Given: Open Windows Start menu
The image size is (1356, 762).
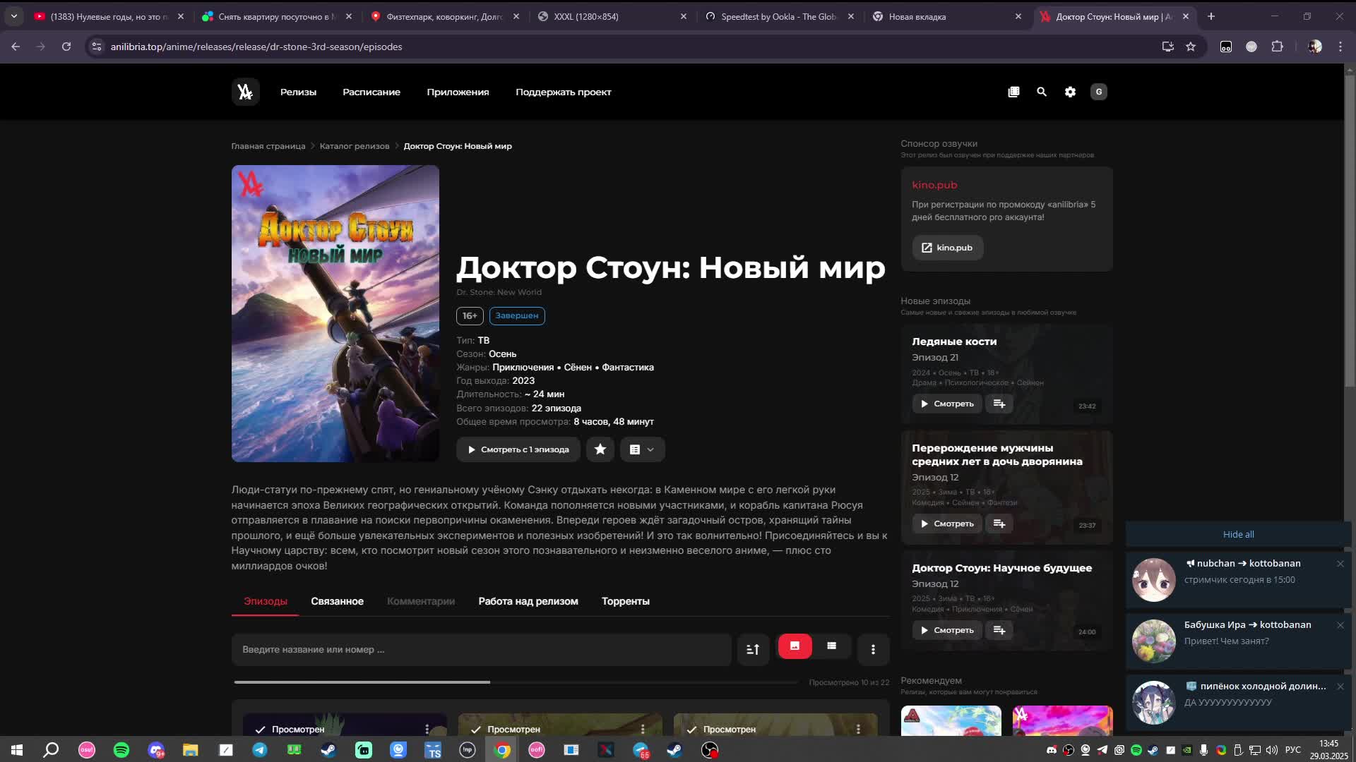Looking at the screenshot, I should point(17,750).
